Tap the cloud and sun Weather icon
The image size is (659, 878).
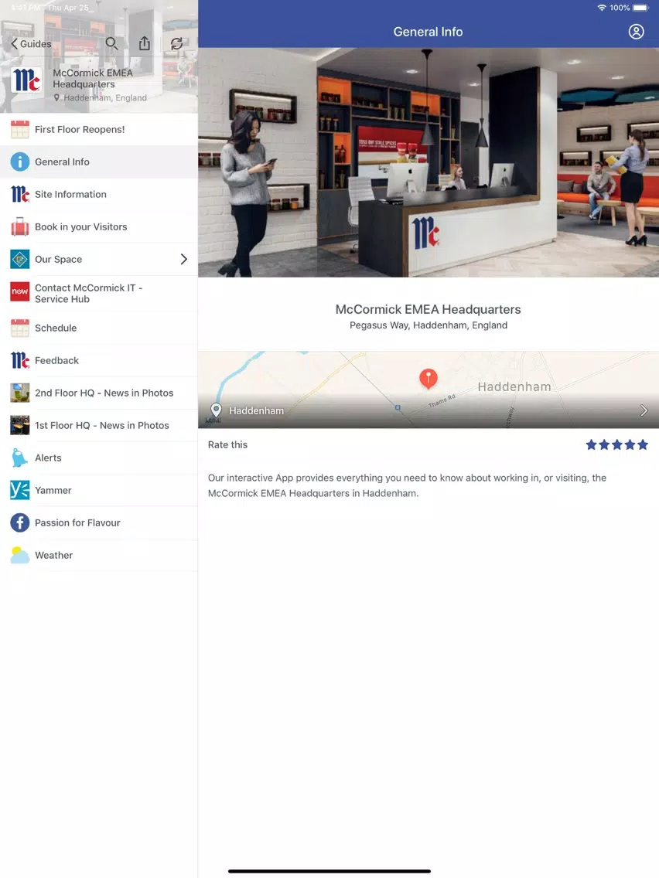19,556
